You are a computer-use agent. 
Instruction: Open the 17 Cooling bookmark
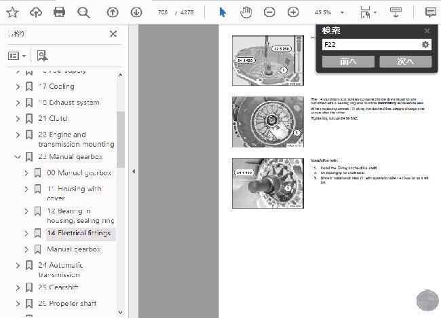click(x=56, y=86)
